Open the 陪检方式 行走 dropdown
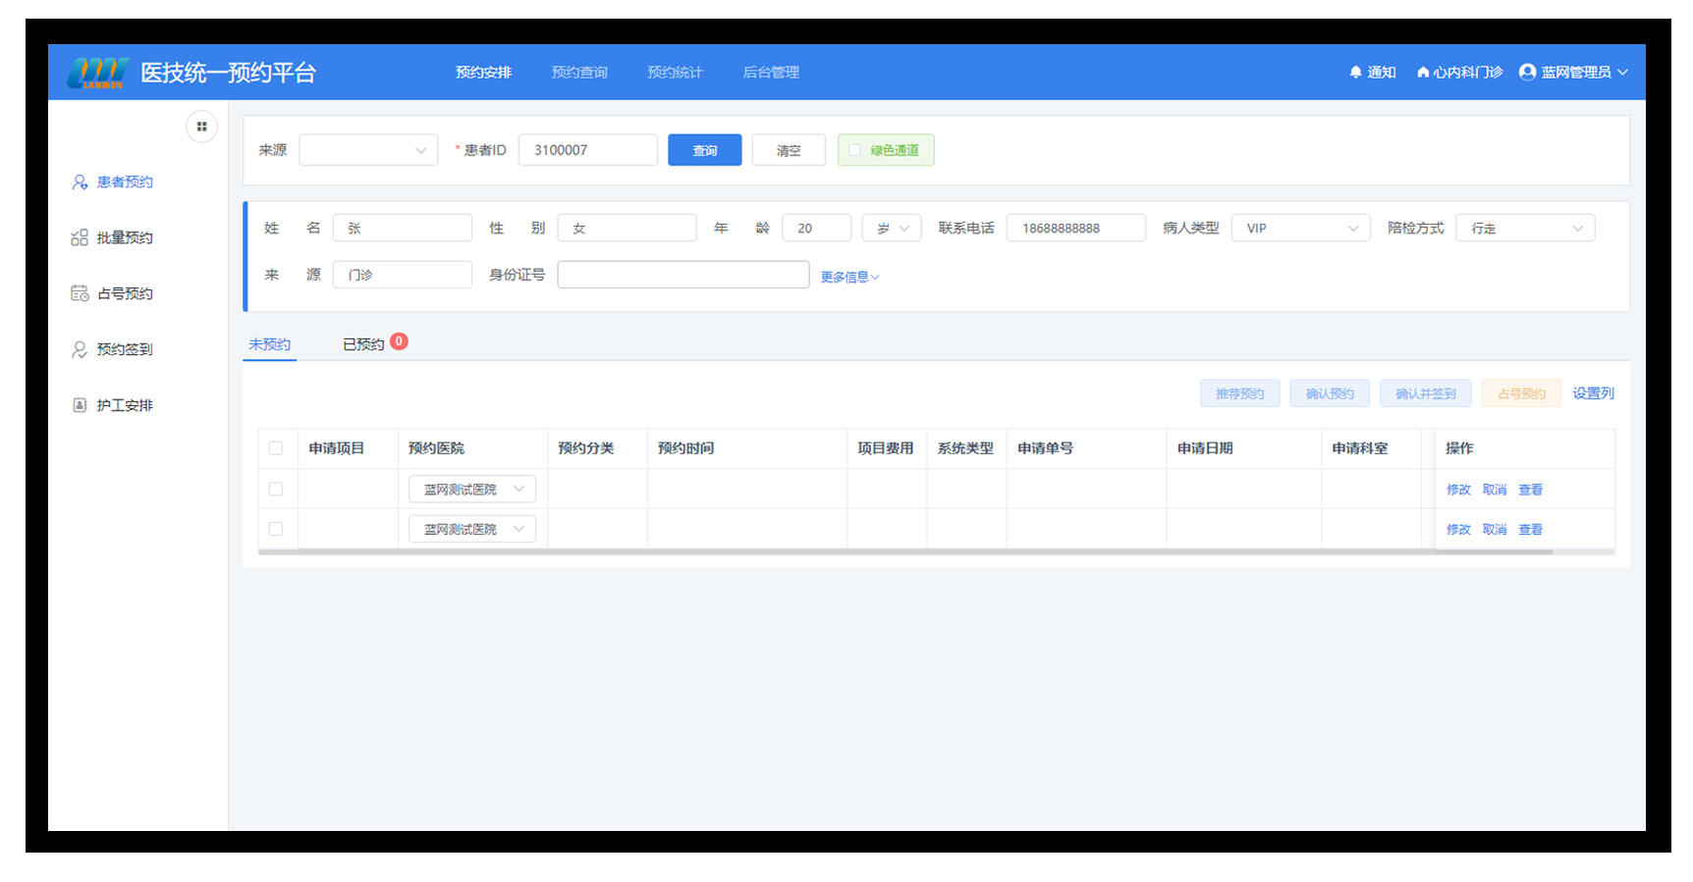Viewport: 1693px width, 882px height. [1525, 229]
